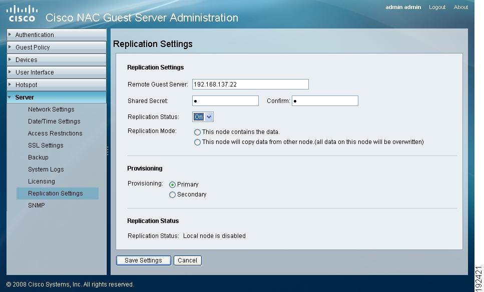Expand the Devices section arrow
This screenshot has height=292, width=484.
coord(10,59)
